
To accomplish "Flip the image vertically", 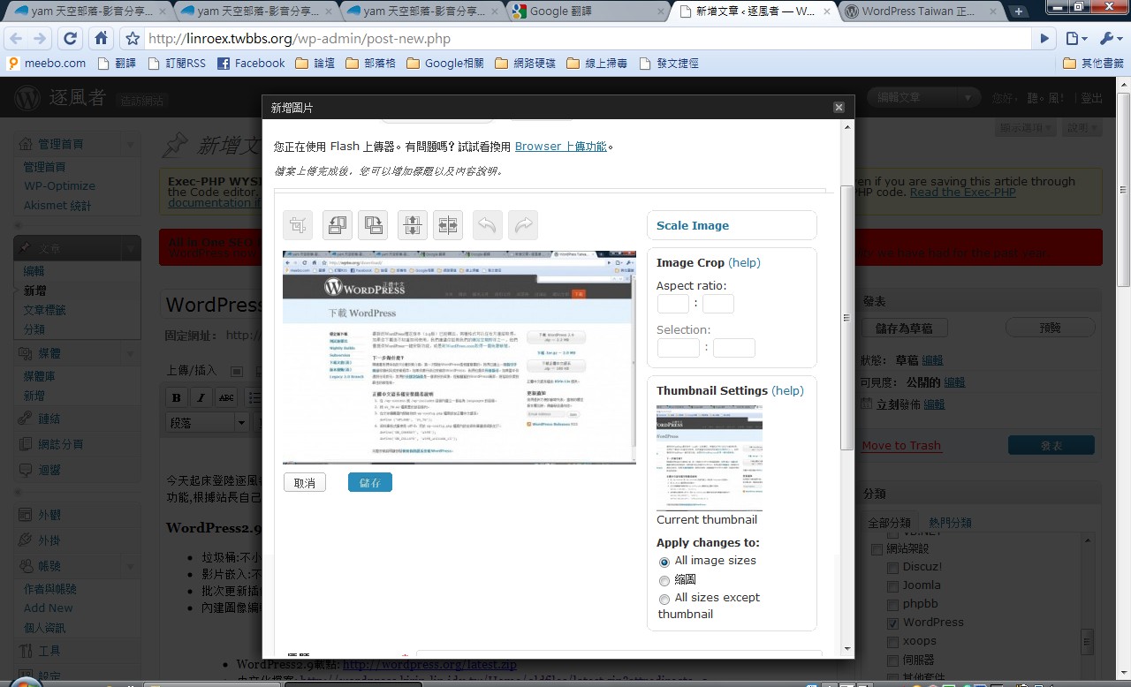I will click(x=412, y=225).
